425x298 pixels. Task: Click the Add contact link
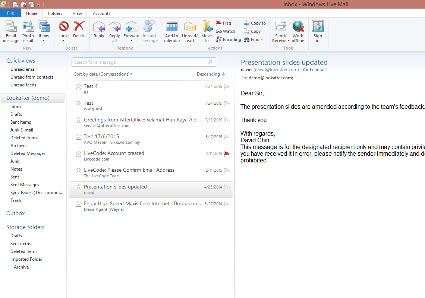point(315,70)
